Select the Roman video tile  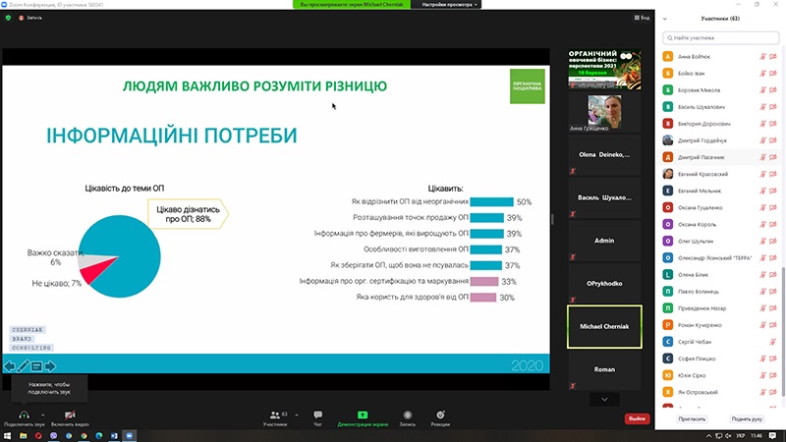(604, 369)
